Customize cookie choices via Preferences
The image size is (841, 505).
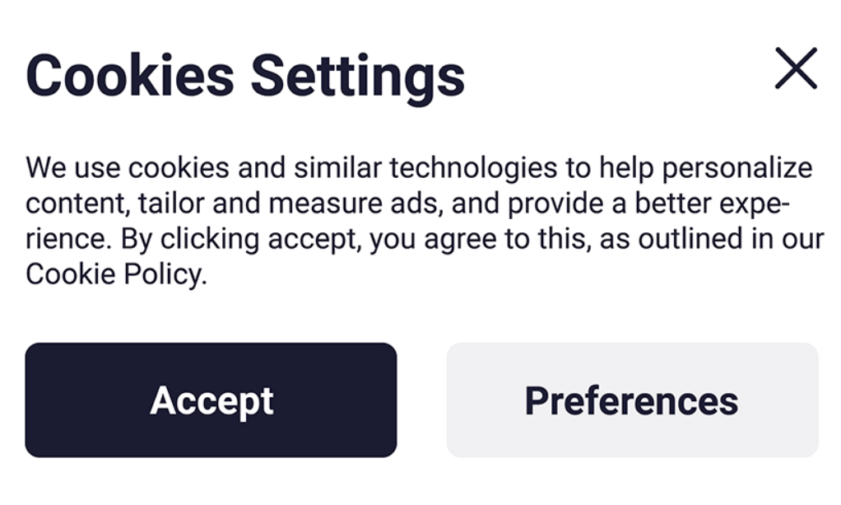[631, 400]
